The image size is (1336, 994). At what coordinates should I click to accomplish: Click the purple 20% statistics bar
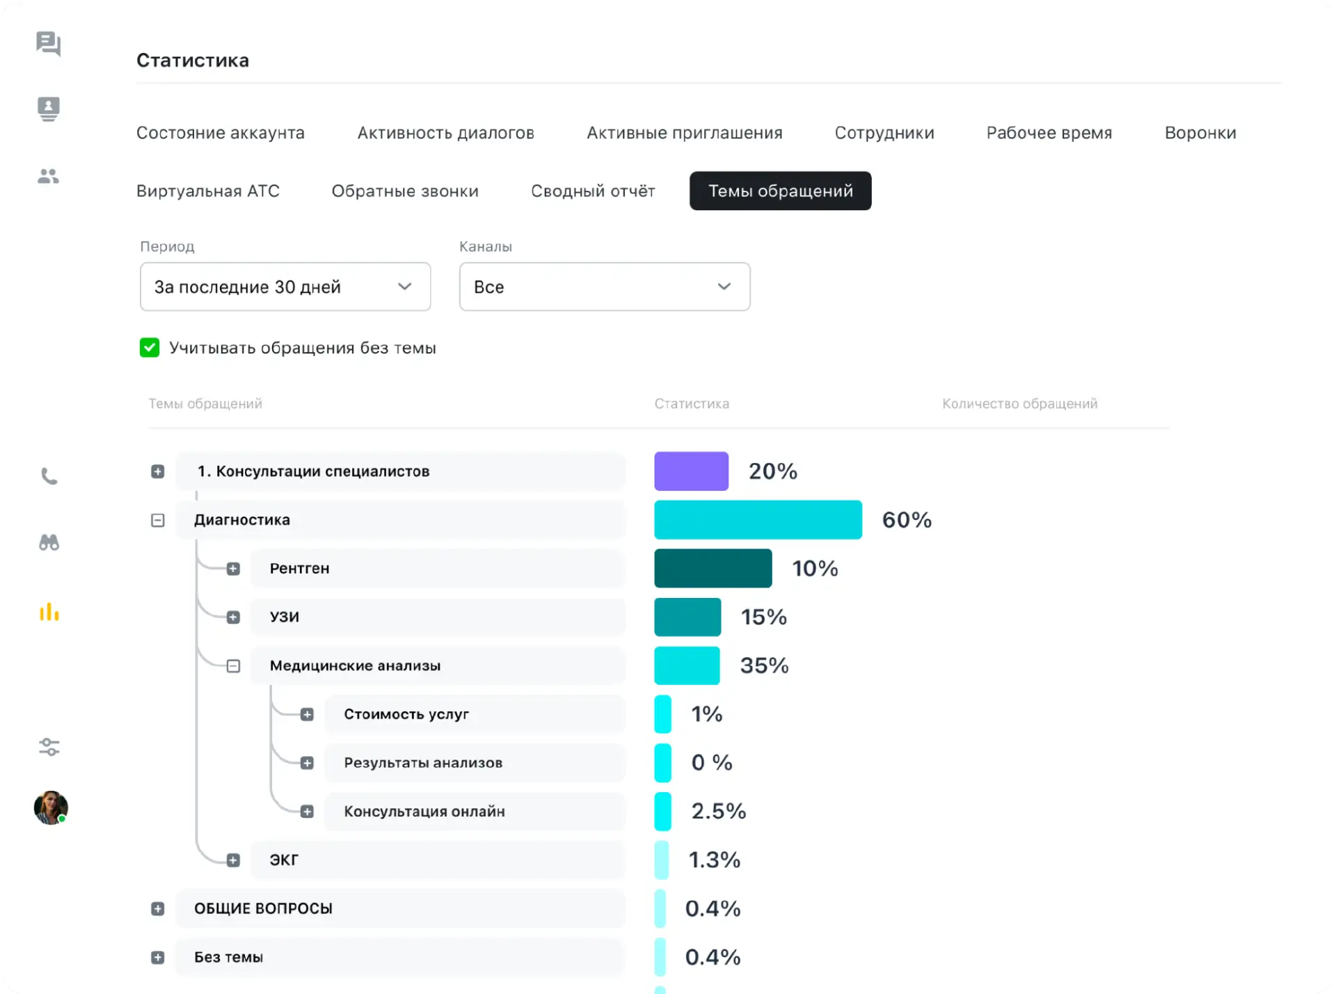pos(691,471)
